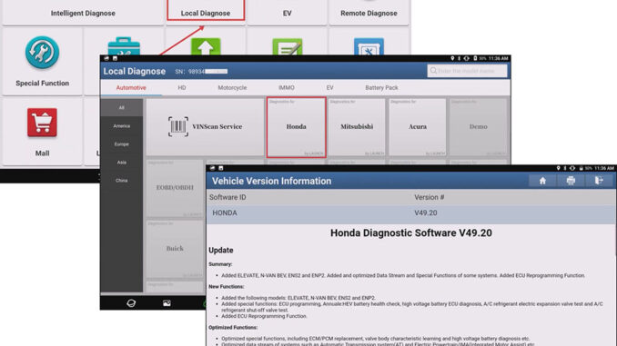Tap the green up-arrow update icon
Viewport: 617px width, 346px height.
(206, 46)
